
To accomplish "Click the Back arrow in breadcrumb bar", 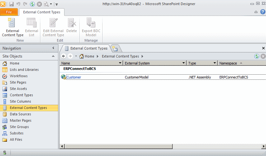I will point(63,56).
